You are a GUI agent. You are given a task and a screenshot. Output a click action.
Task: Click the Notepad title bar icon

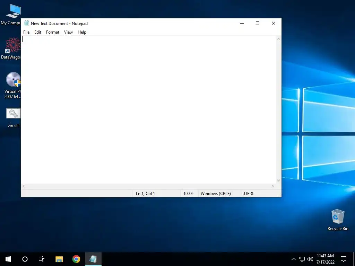[26, 23]
